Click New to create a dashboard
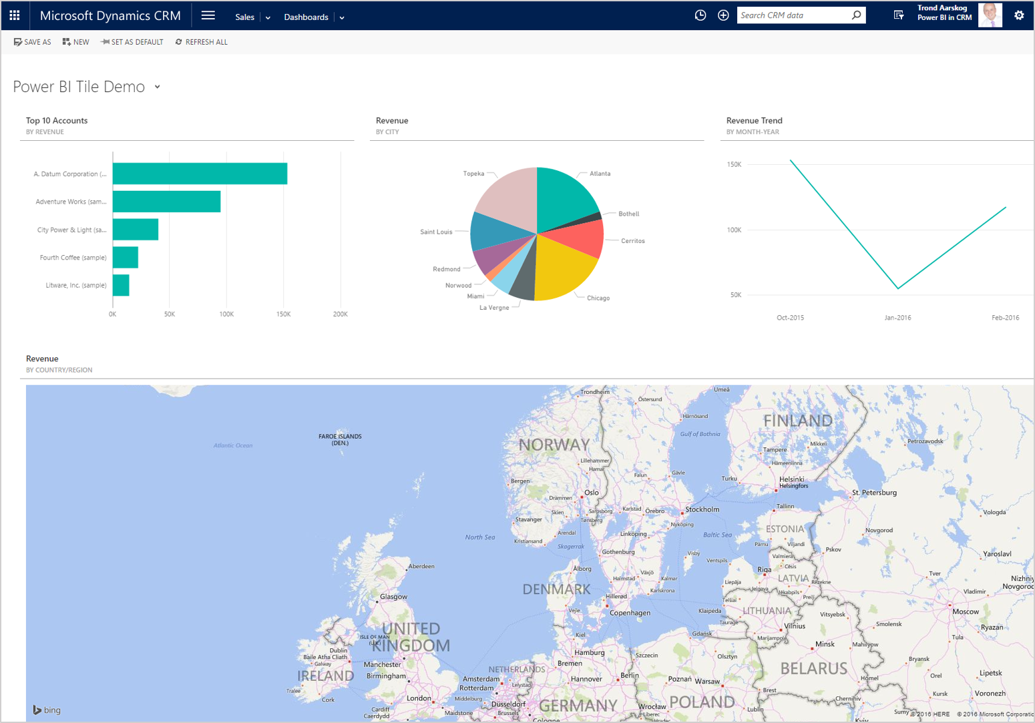The width and height of the screenshot is (1035, 723). [x=75, y=41]
